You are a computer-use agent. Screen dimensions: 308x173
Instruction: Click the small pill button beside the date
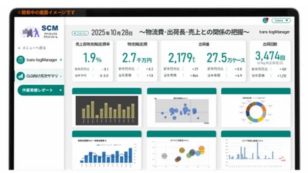point(80,32)
